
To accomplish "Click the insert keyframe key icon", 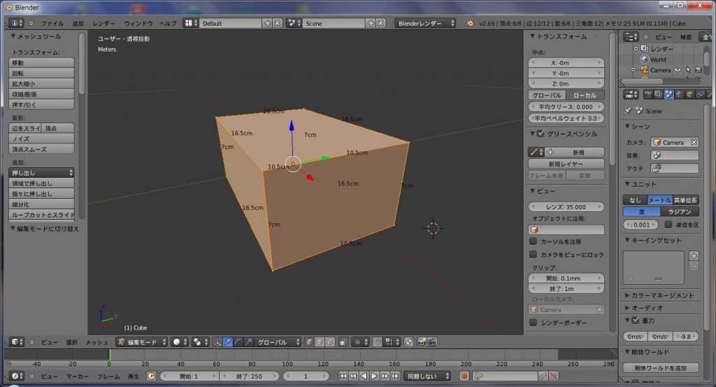I will [x=543, y=376].
